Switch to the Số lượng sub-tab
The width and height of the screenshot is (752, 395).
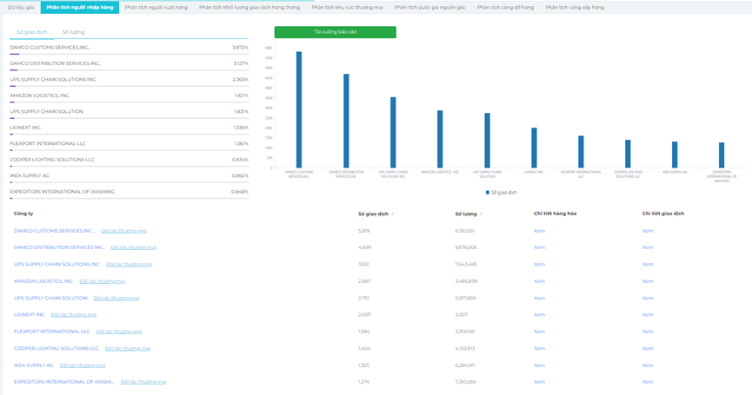(x=73, y=32)
